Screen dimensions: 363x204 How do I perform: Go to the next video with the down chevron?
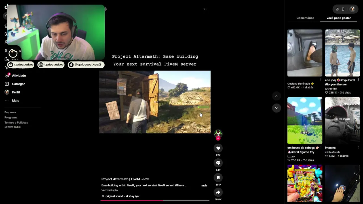pyautogui.click(x=277, y=108)
